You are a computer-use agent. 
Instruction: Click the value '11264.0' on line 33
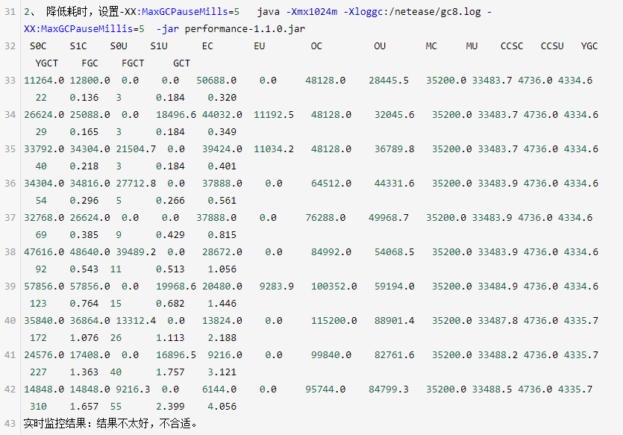(44, 81)
